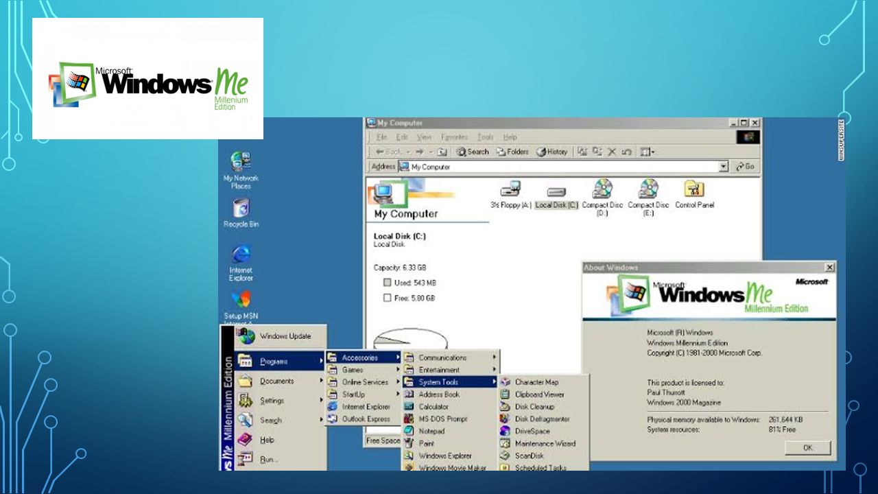Open Character Map from System Tools
This screenshot has width=878, height=494.
click(x=543, y=382)
